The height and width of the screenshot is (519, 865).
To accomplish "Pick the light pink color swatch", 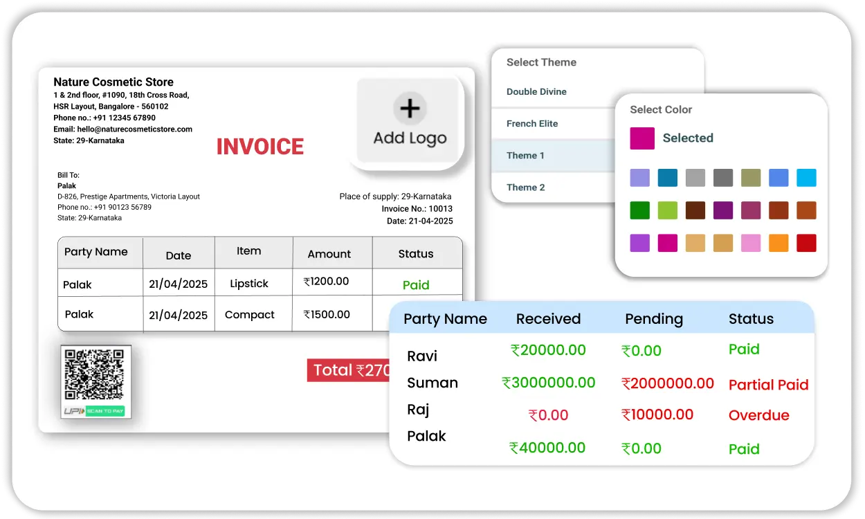I will (x=751, y=243).
